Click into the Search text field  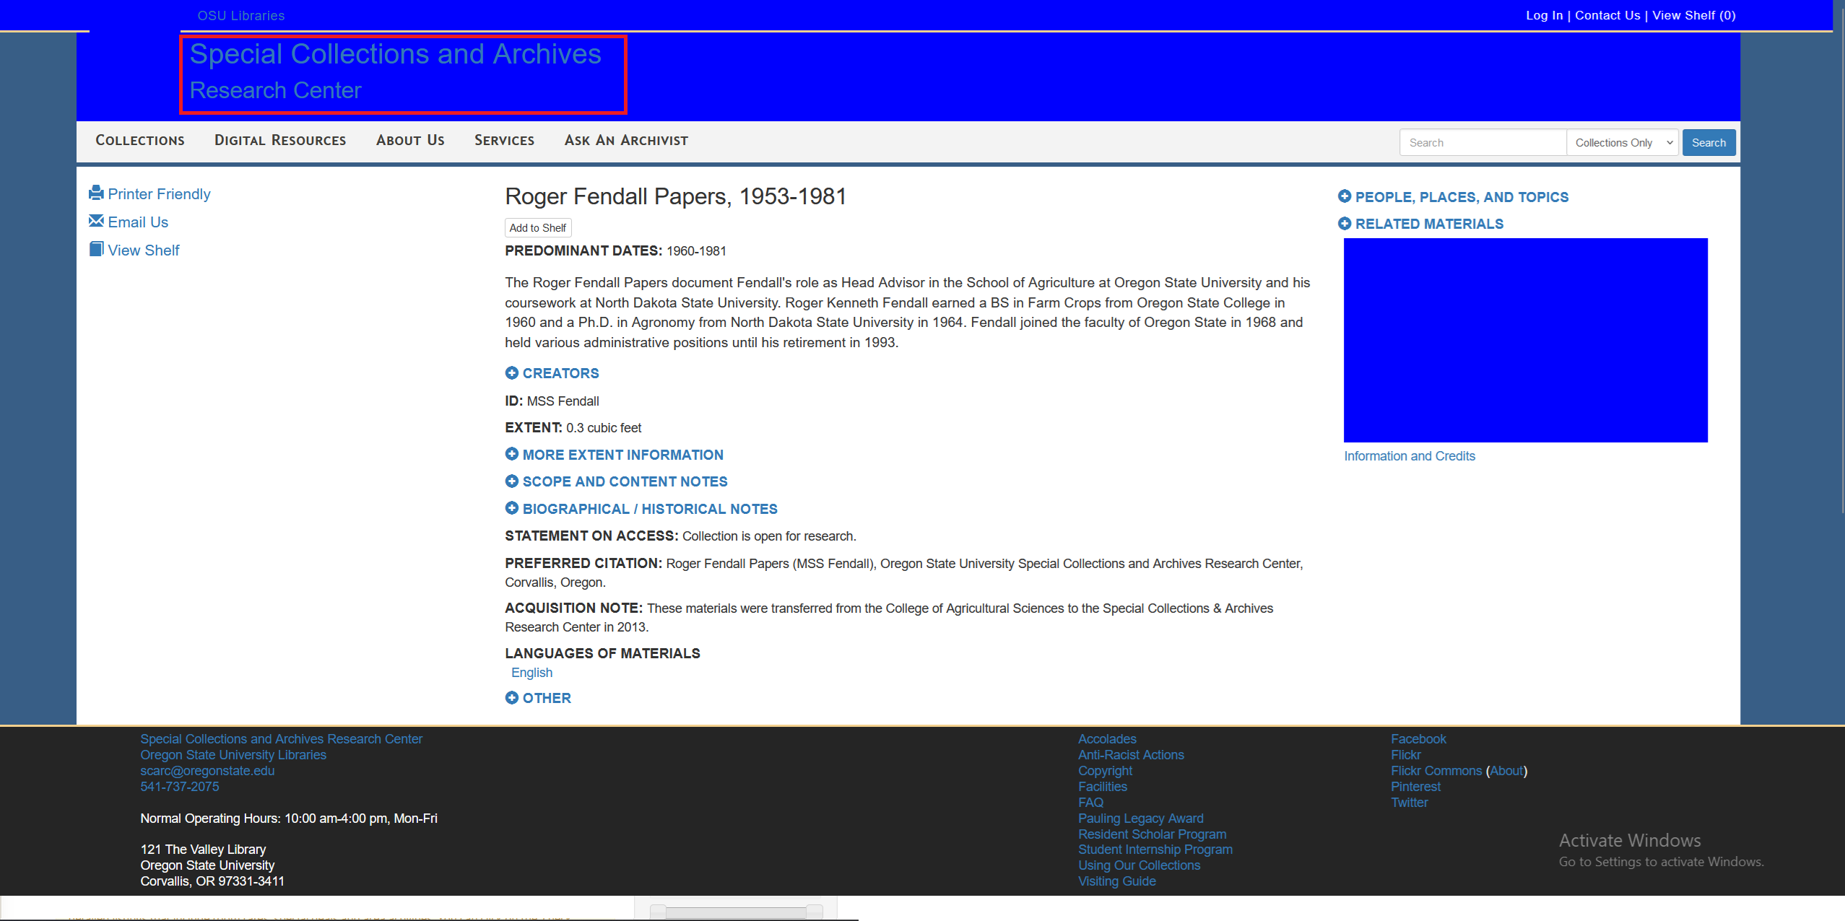1482,143
